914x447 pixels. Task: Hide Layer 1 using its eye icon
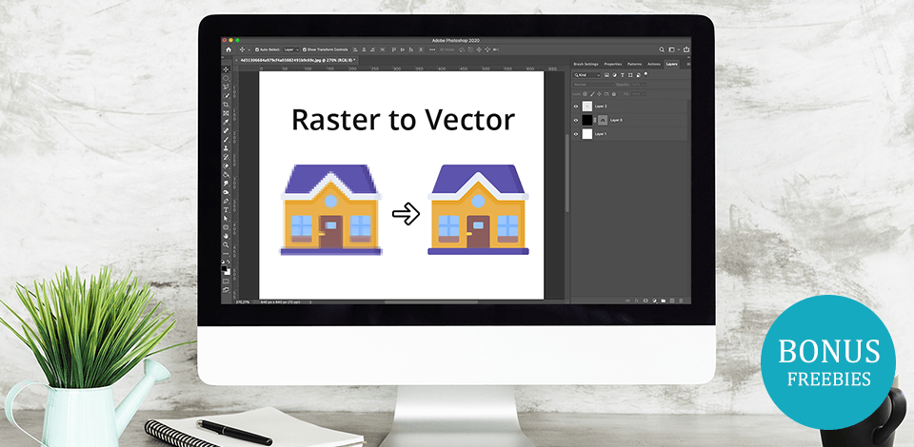point(576,134)
